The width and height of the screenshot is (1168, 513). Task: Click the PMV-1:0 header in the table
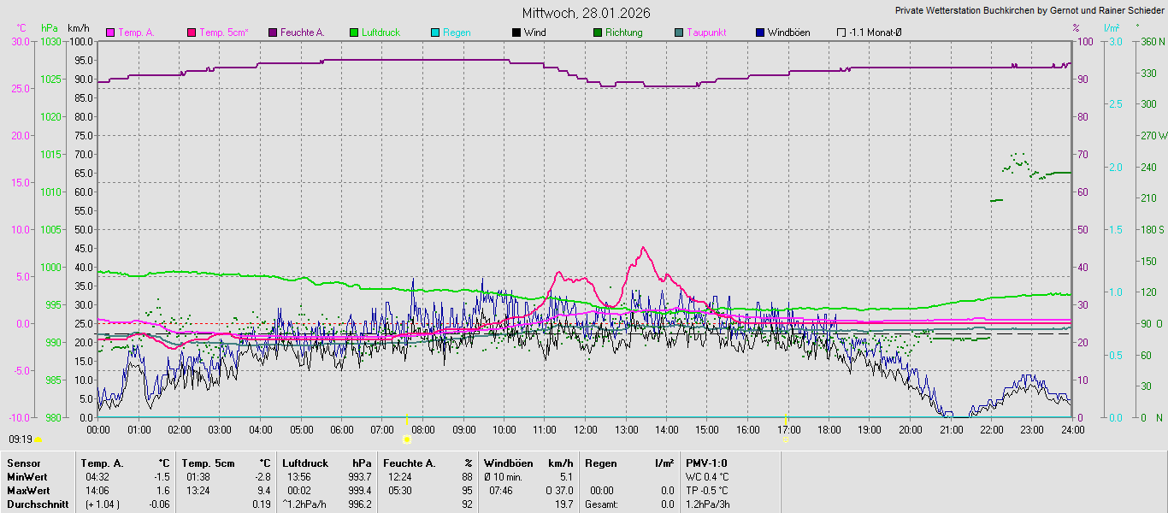(705, 463)
